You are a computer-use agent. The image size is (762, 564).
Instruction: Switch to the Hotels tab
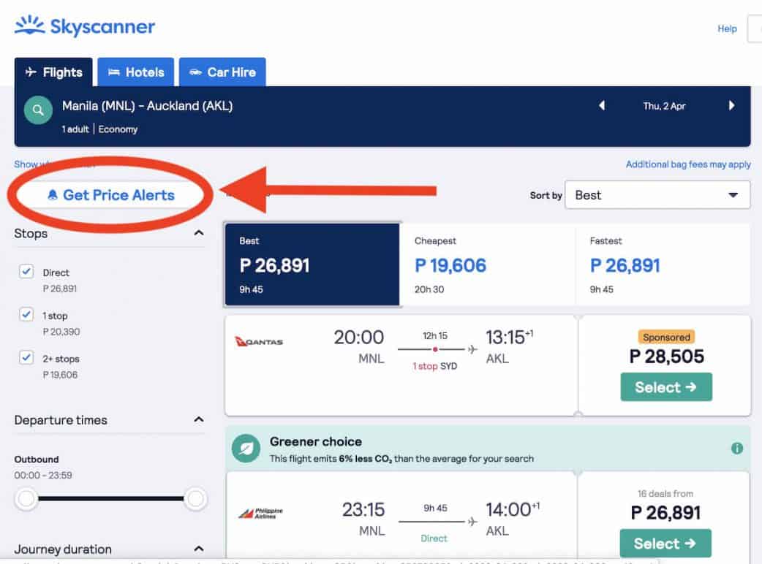click(136, 72)
